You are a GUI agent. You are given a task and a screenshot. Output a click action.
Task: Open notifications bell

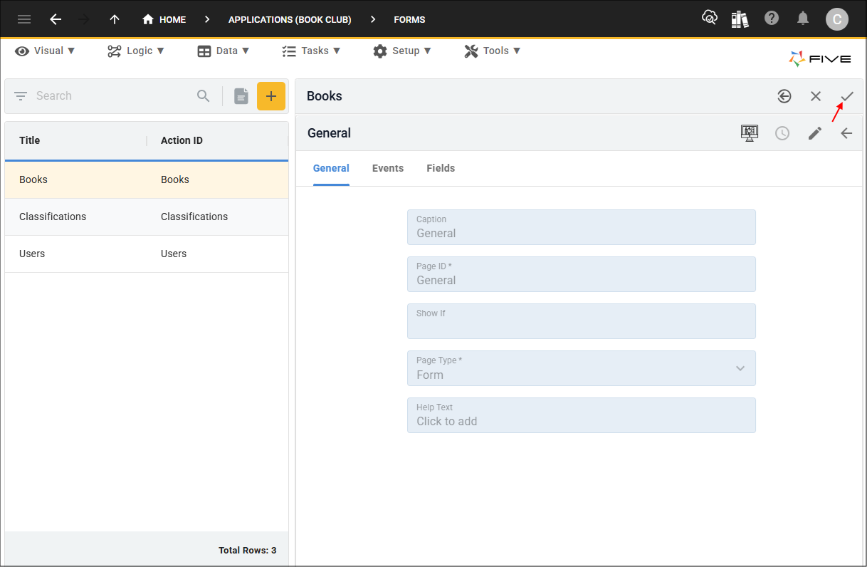tap(803, 19)
